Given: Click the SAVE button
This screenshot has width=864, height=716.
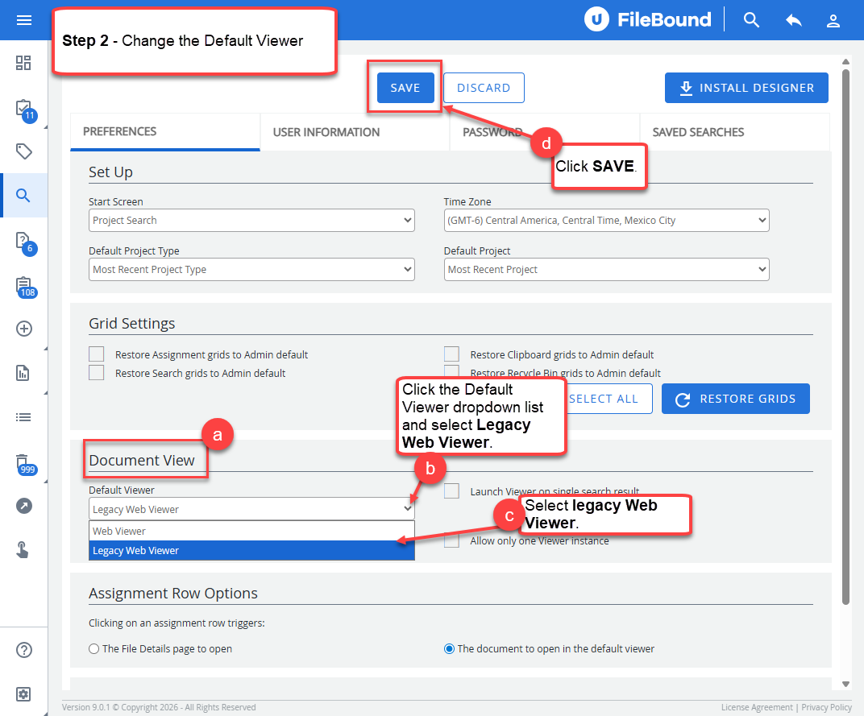Looking at the screenshot, I should click(x=405, y=88).
